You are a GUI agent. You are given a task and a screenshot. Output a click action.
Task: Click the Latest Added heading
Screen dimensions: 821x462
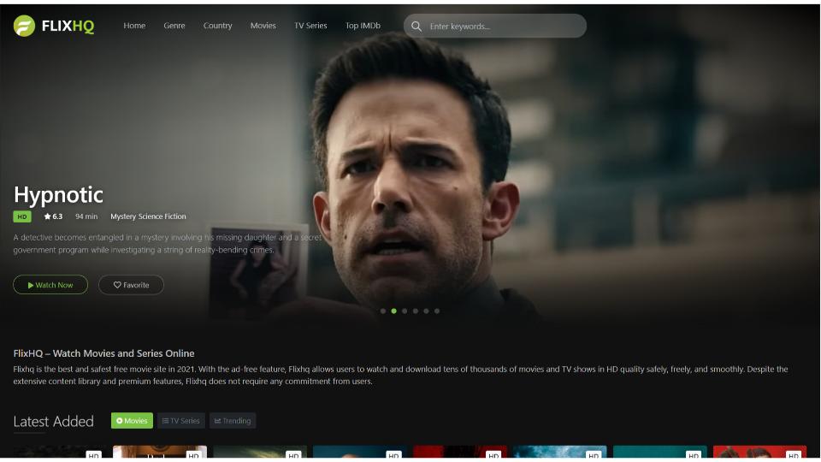pos(53,421)
